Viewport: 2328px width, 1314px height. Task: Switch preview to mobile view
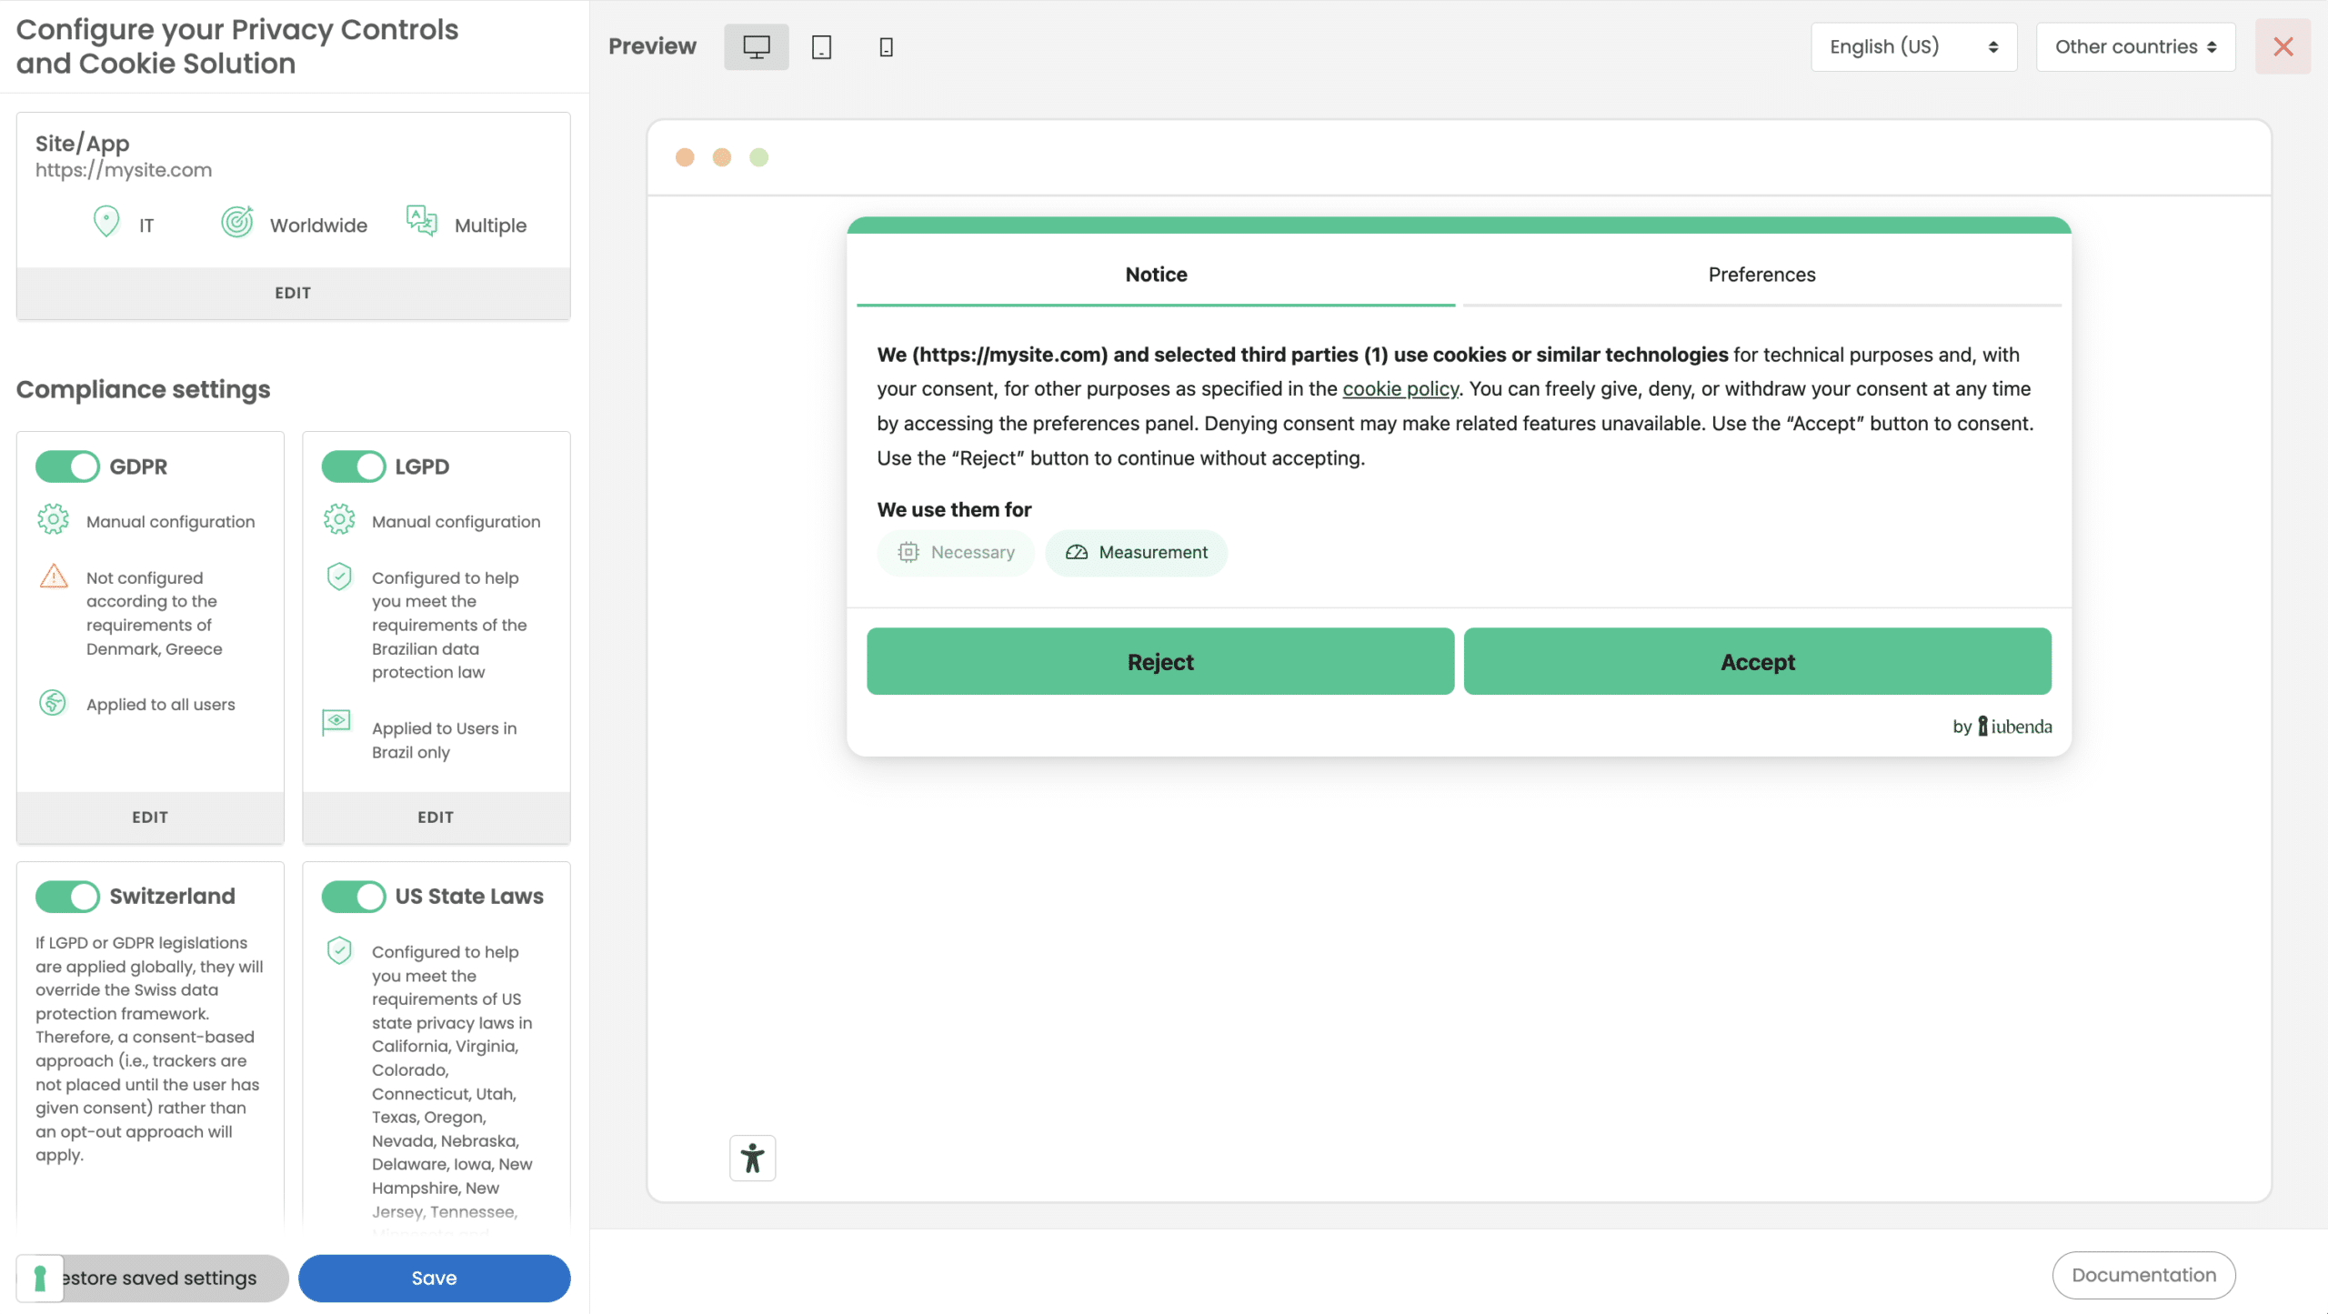click(885, 46)
